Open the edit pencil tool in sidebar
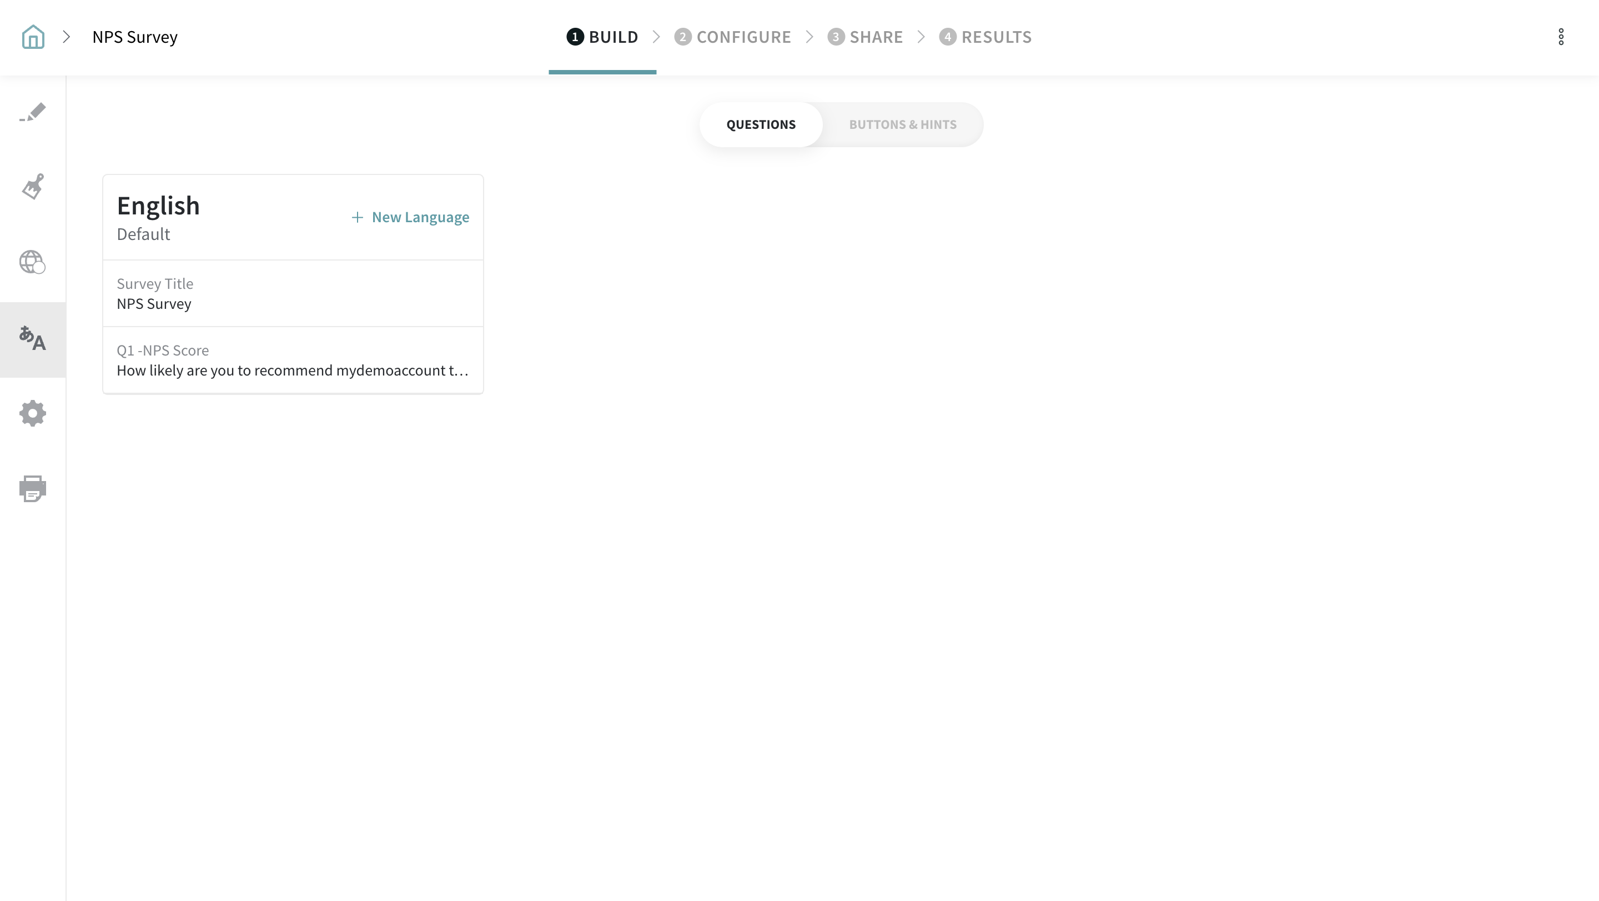This screenshot has width=1599, height=901. (33, 113)
